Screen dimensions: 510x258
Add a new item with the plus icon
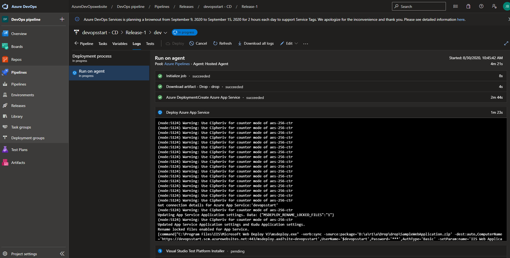point(62,19)
